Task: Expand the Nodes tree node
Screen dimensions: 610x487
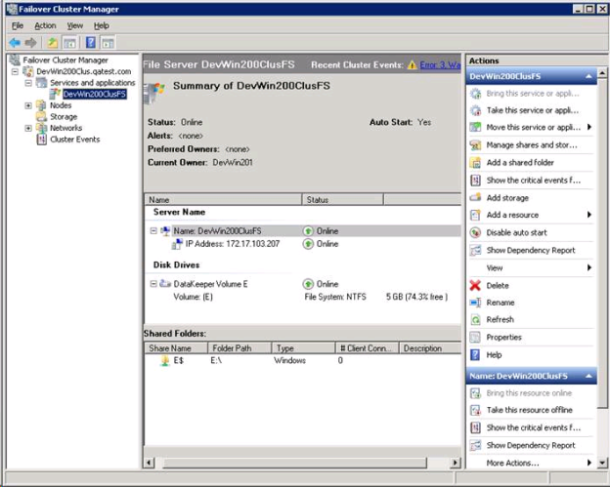Action: coord(28,105)
